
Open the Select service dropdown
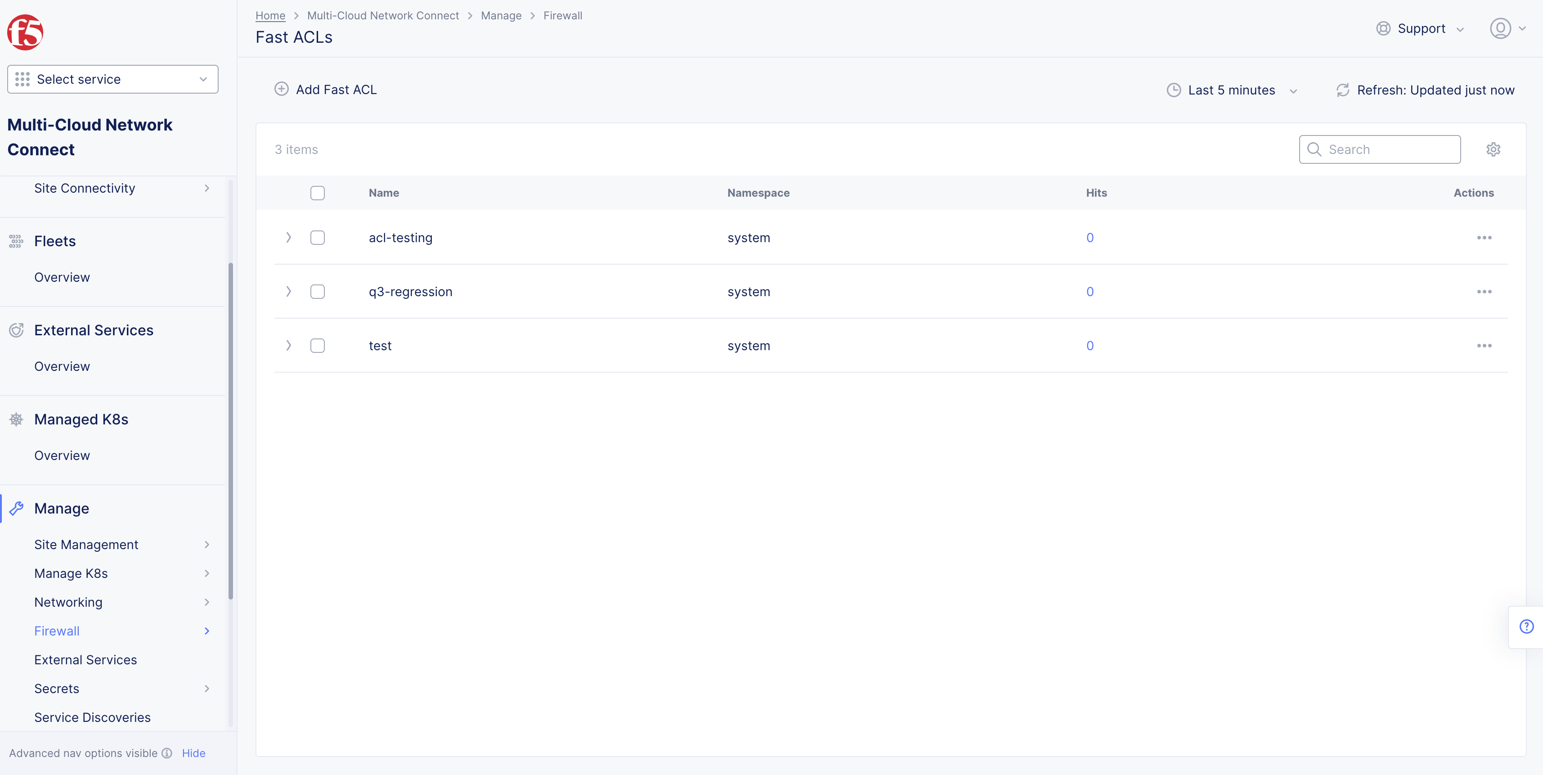[x=112, y=79]
